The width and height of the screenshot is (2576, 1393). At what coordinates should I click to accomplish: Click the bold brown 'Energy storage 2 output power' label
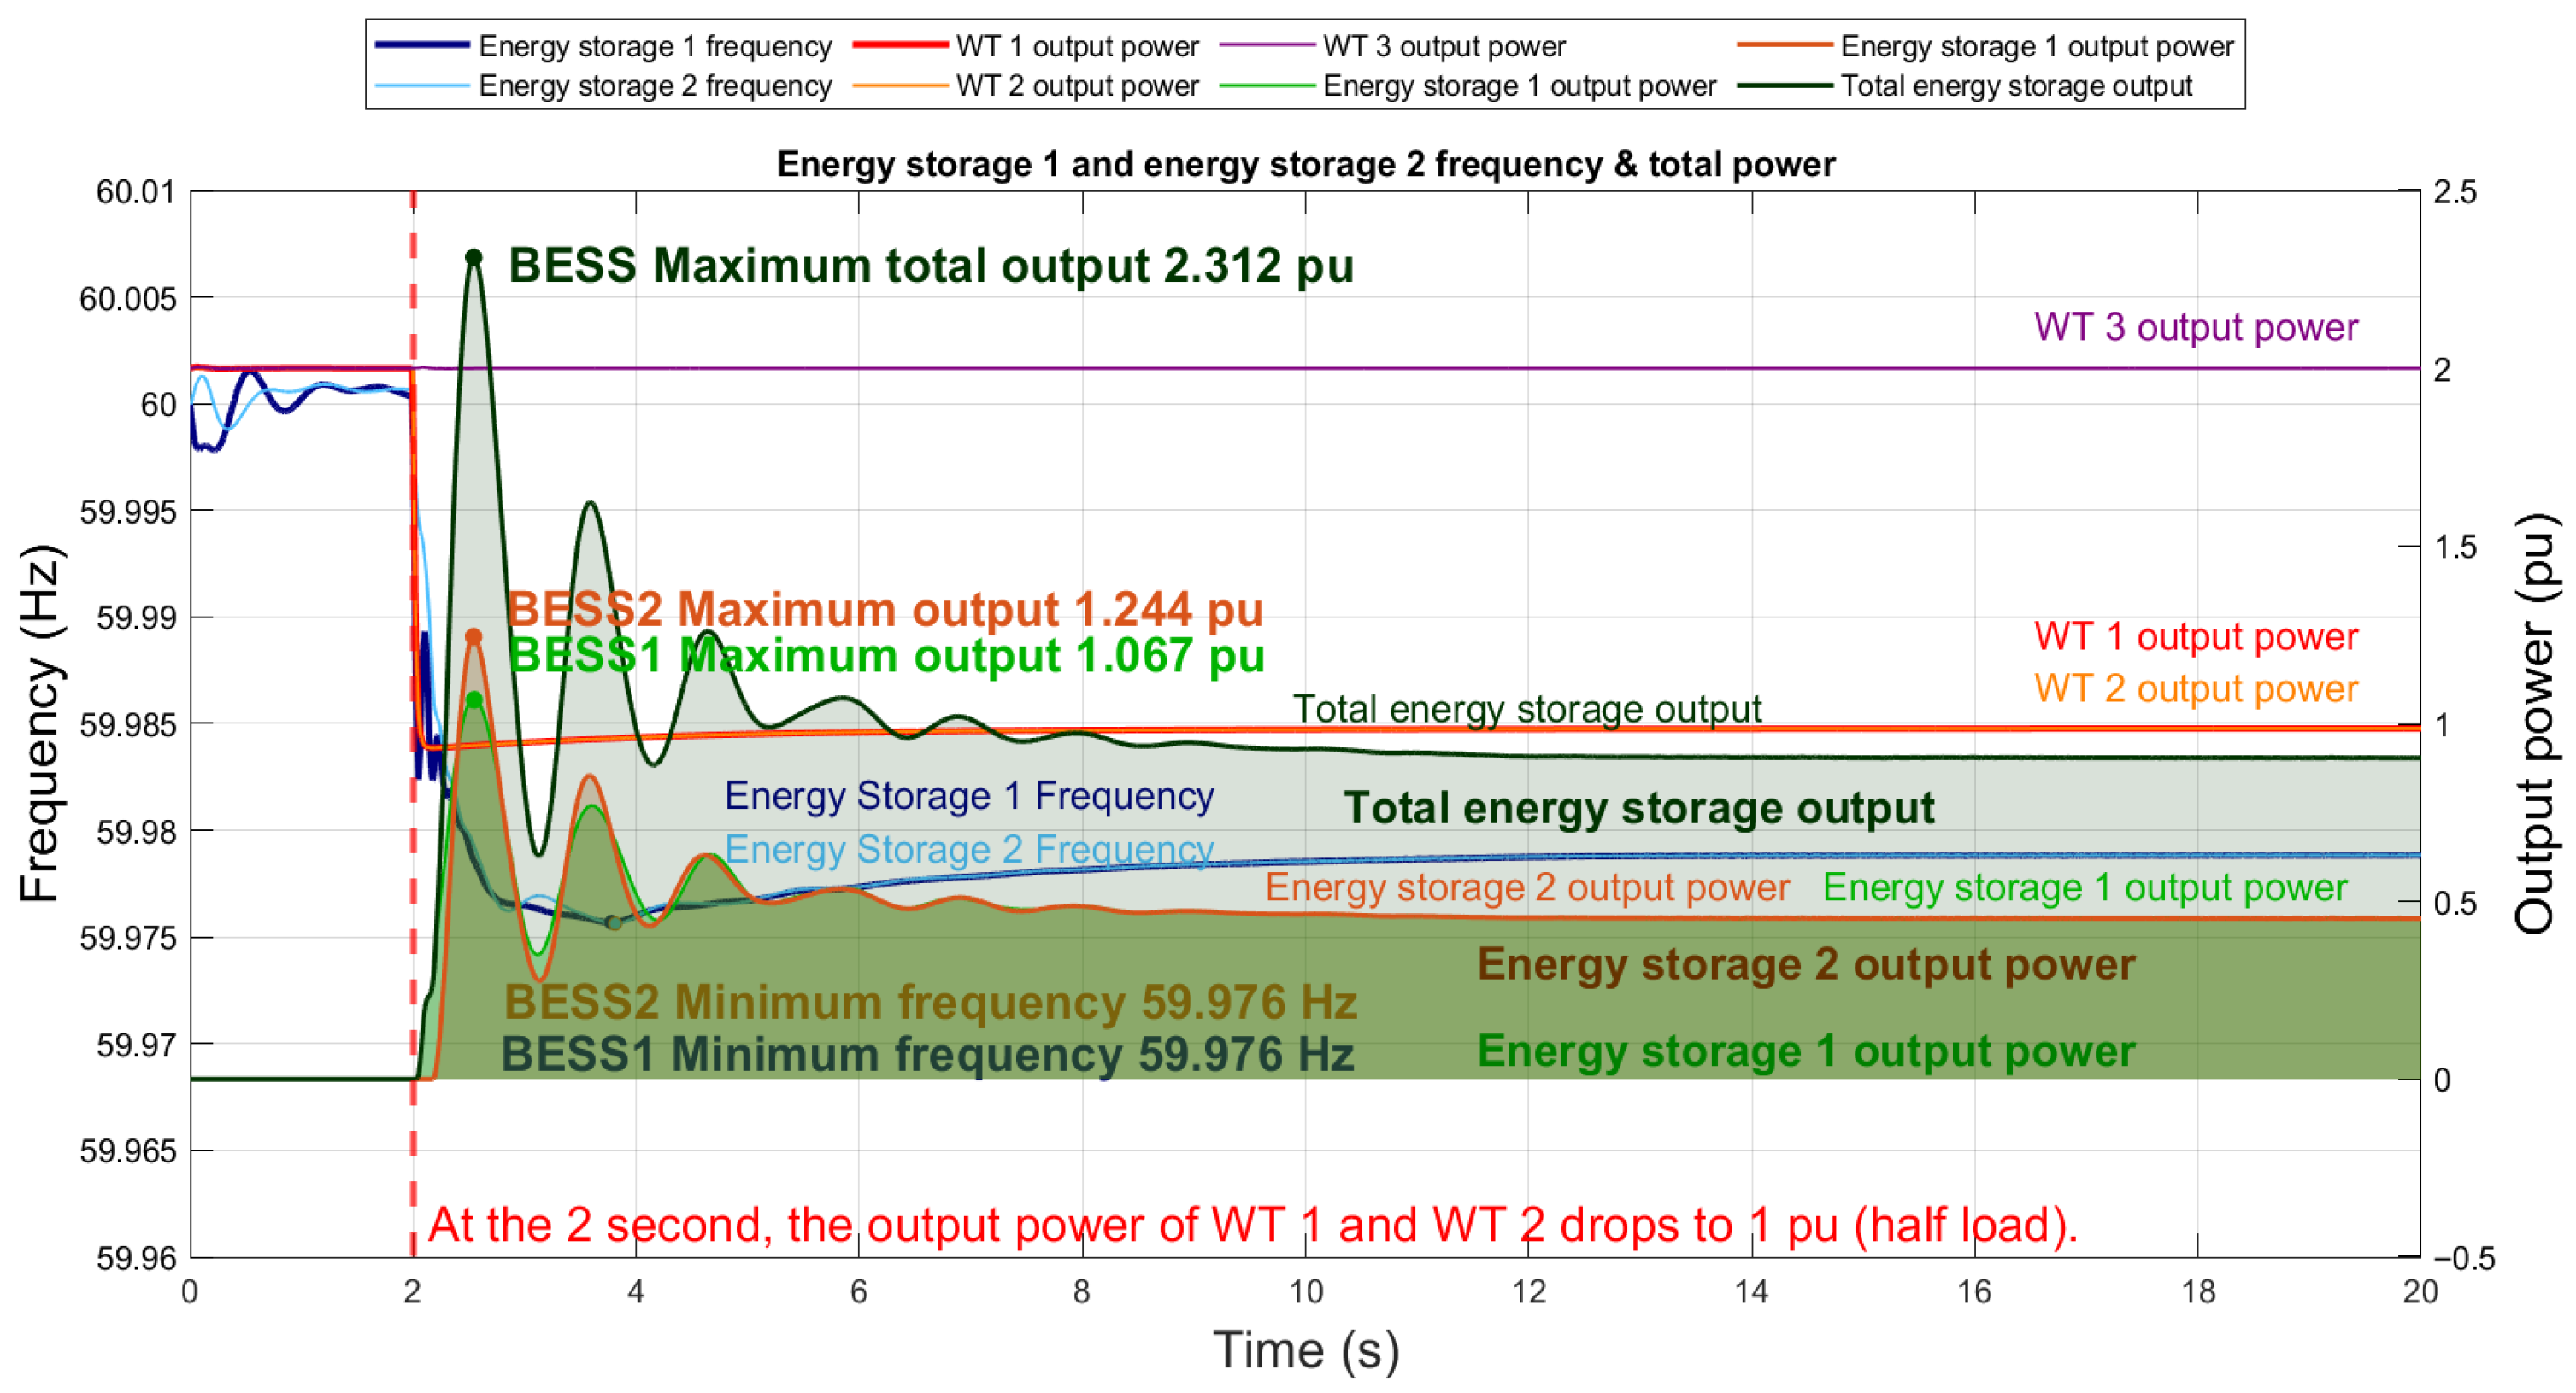1806,964
